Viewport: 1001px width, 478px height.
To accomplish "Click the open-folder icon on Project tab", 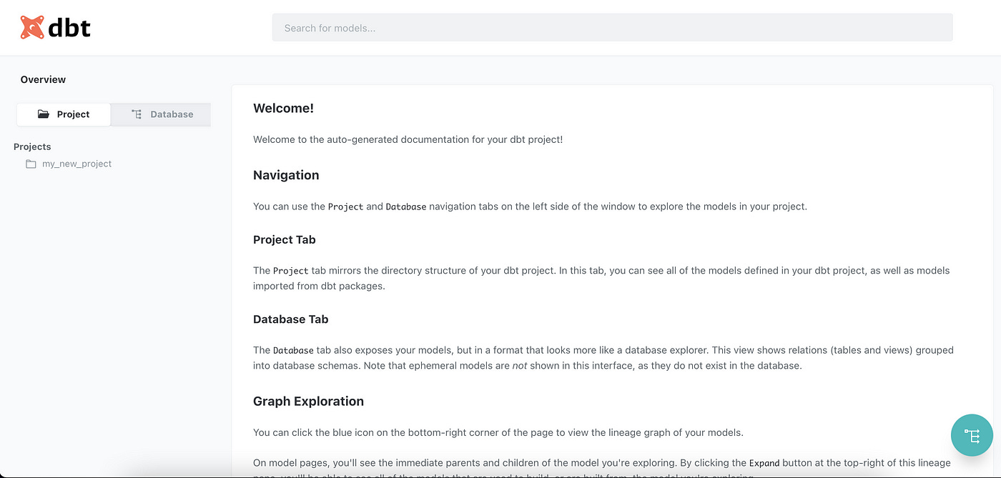I will [44, 114].
